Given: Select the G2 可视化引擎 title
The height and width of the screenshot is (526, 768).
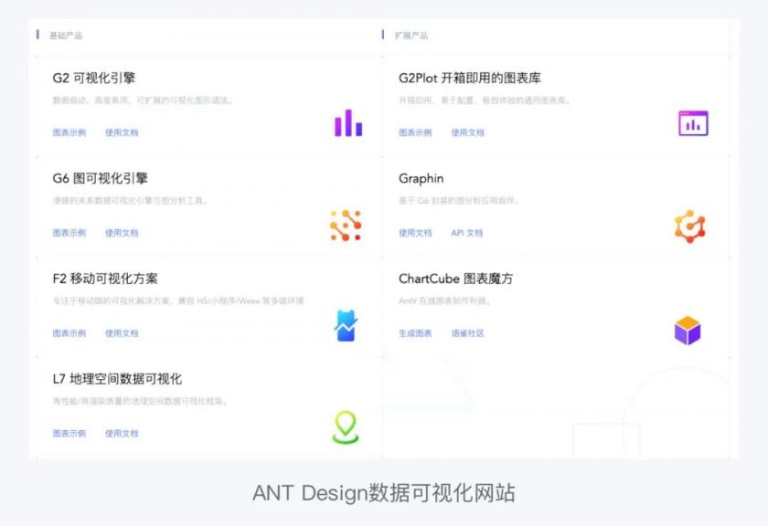Looking at the screenshot, I should (94, 79).
